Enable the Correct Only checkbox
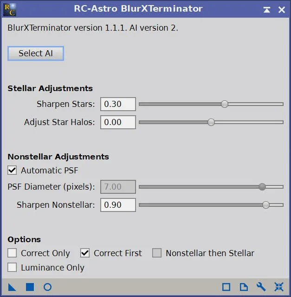291x297 pixels. tap(12, 253)
